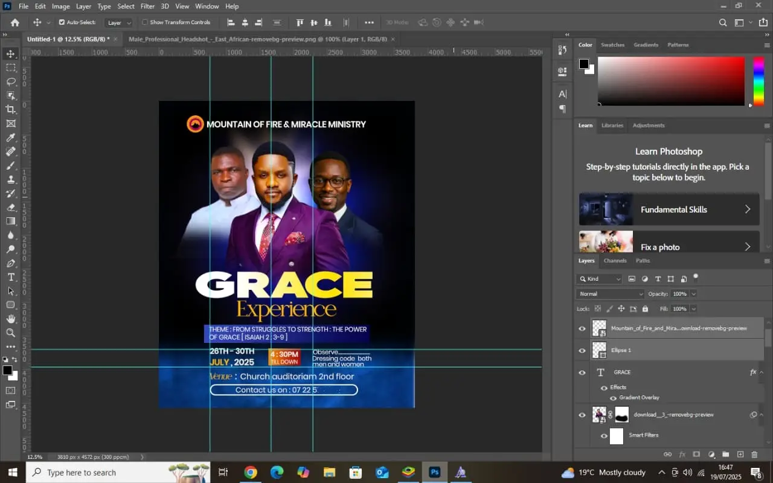Select the Brush tool
Image resolution: width=773 pixels, height=483 pixels.
click(11, 165)
